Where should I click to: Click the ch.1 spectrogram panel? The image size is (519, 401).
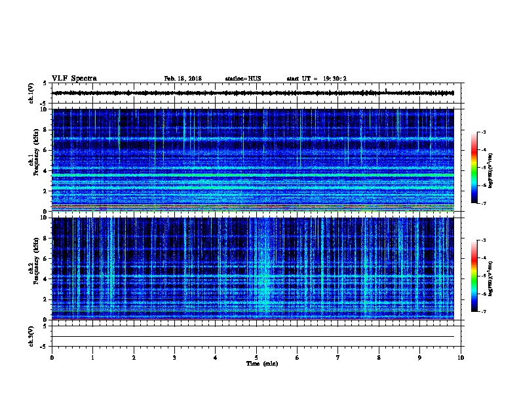point(253,160)
